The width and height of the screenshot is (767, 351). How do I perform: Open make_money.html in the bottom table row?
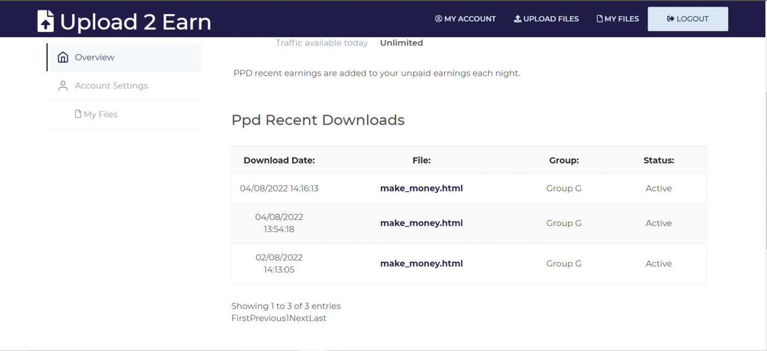[x=421, y=263]
